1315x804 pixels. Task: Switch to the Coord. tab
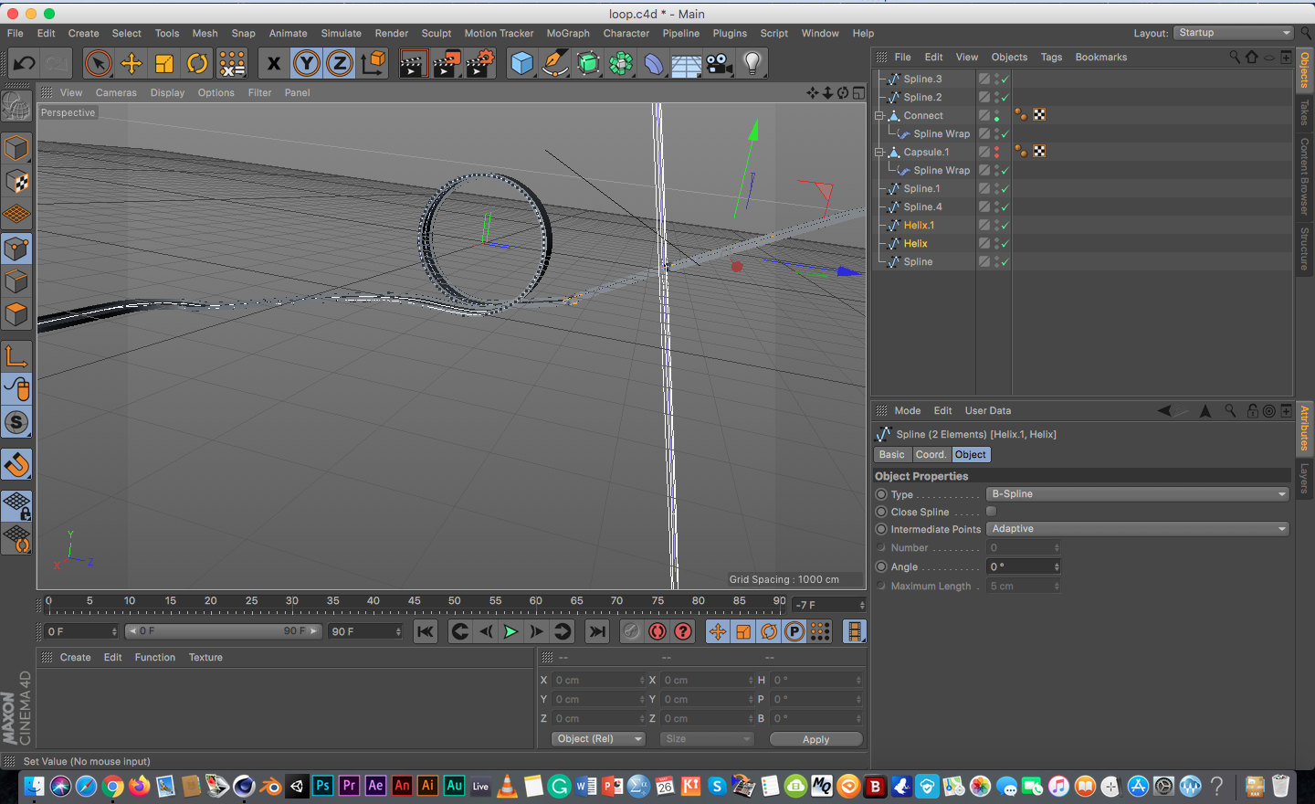(x=931, y=455)
